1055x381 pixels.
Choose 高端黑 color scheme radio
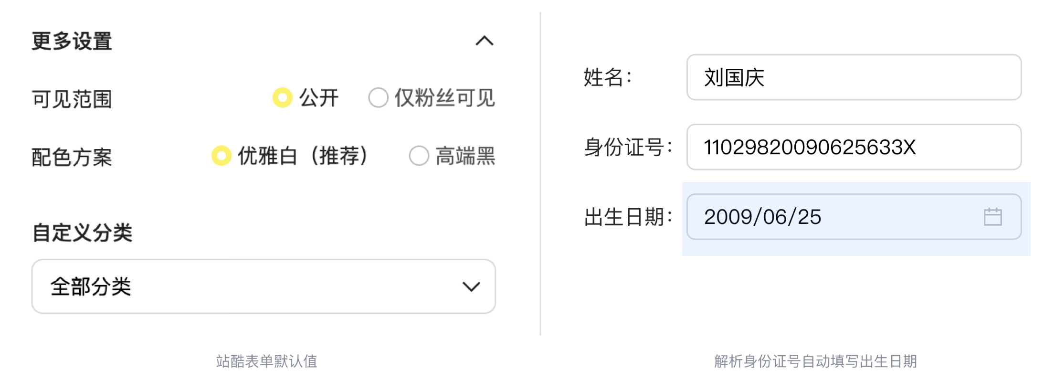tap(419, 156)
